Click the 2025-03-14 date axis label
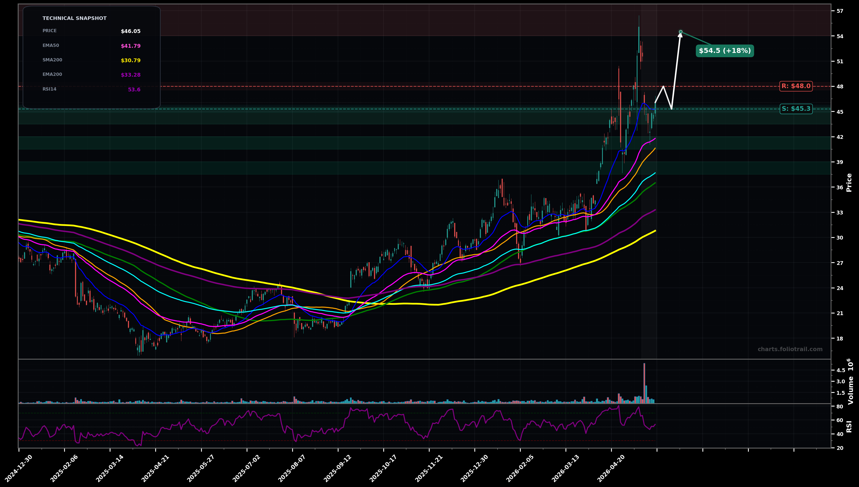 110,468
